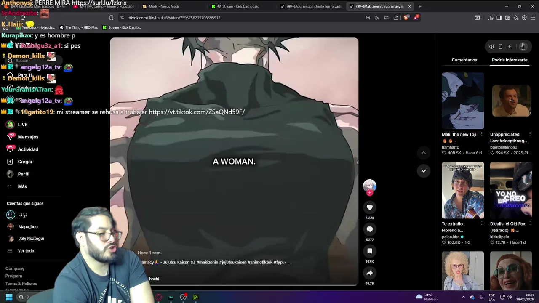
Task: Open Brave Leo AI sparkle icon
Action: pyautogui.click(x=516, y=18)
